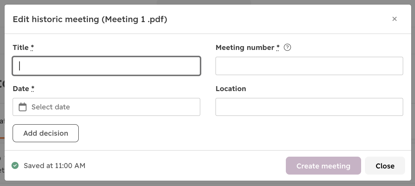The width and height of the screenshot is (415, 186).
Task: Focus the Title text input
Action: click(x=106, y=66)
